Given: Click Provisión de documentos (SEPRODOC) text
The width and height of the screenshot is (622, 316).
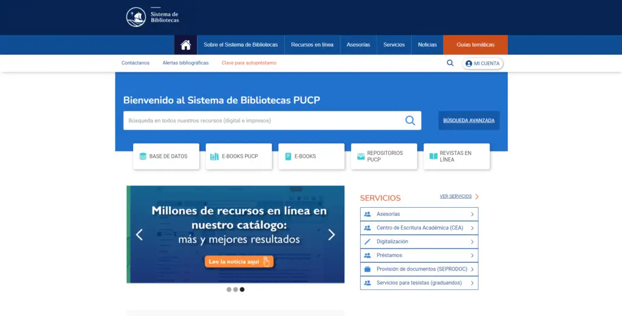Looking at the screenshot, I should [x=422, y=269].
